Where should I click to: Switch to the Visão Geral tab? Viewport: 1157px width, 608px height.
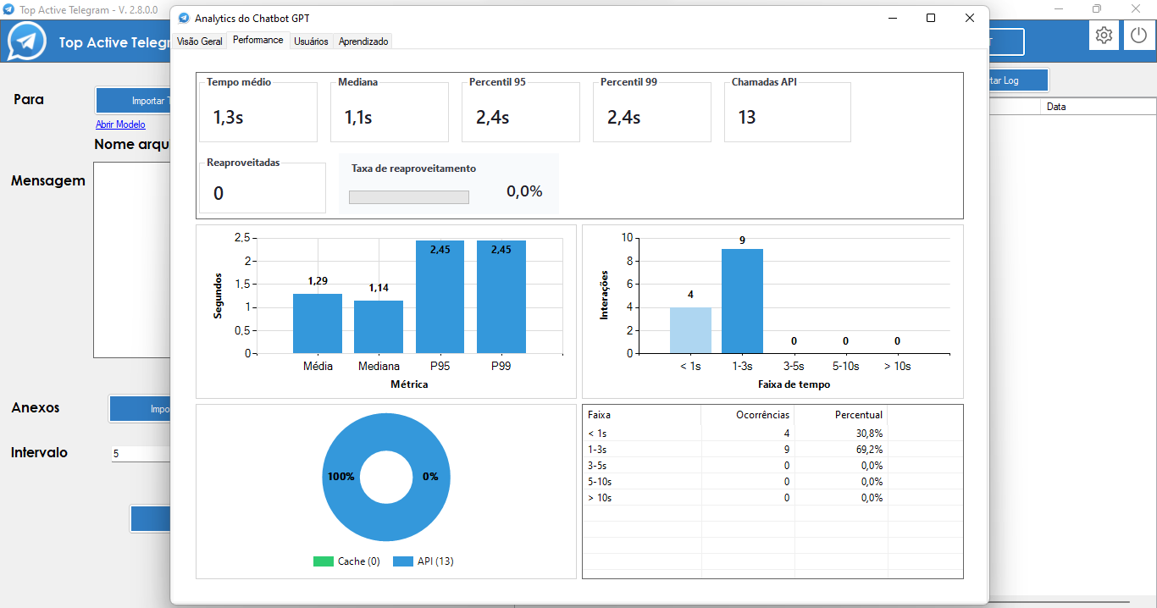200,41
